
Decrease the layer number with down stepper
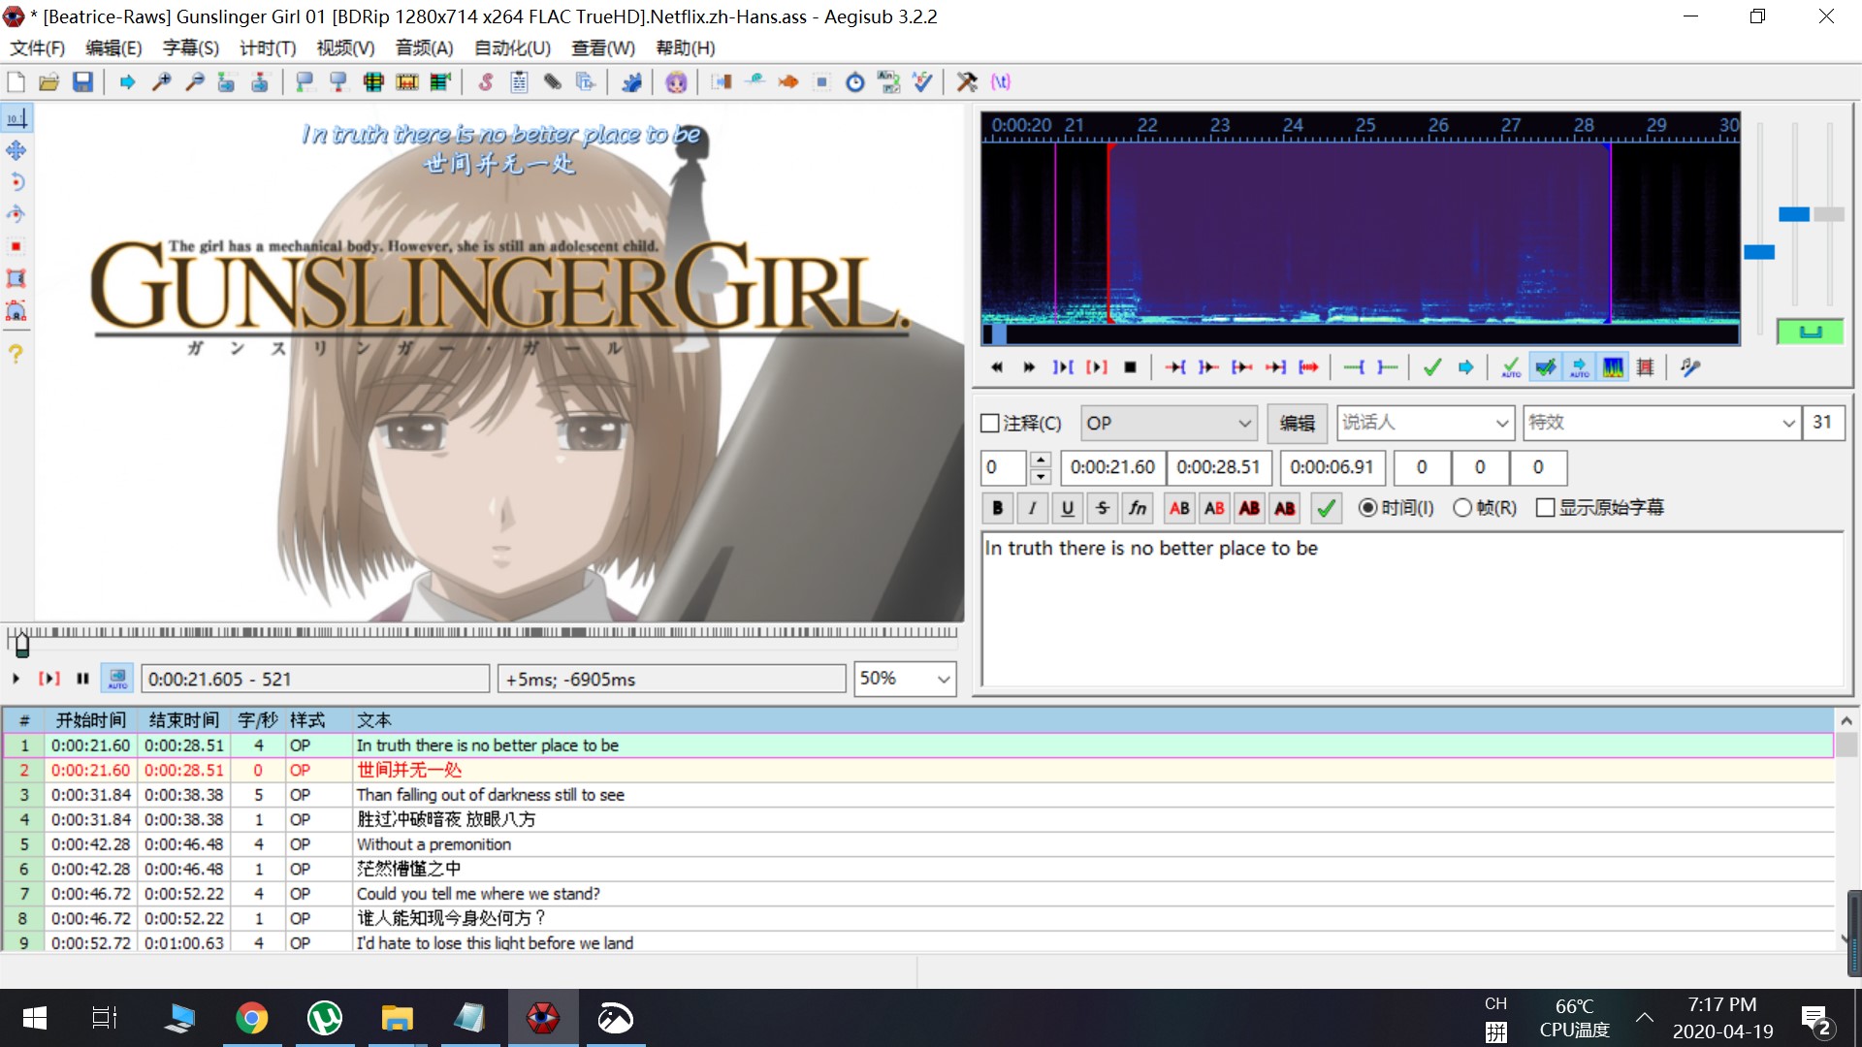point(1041,477)
